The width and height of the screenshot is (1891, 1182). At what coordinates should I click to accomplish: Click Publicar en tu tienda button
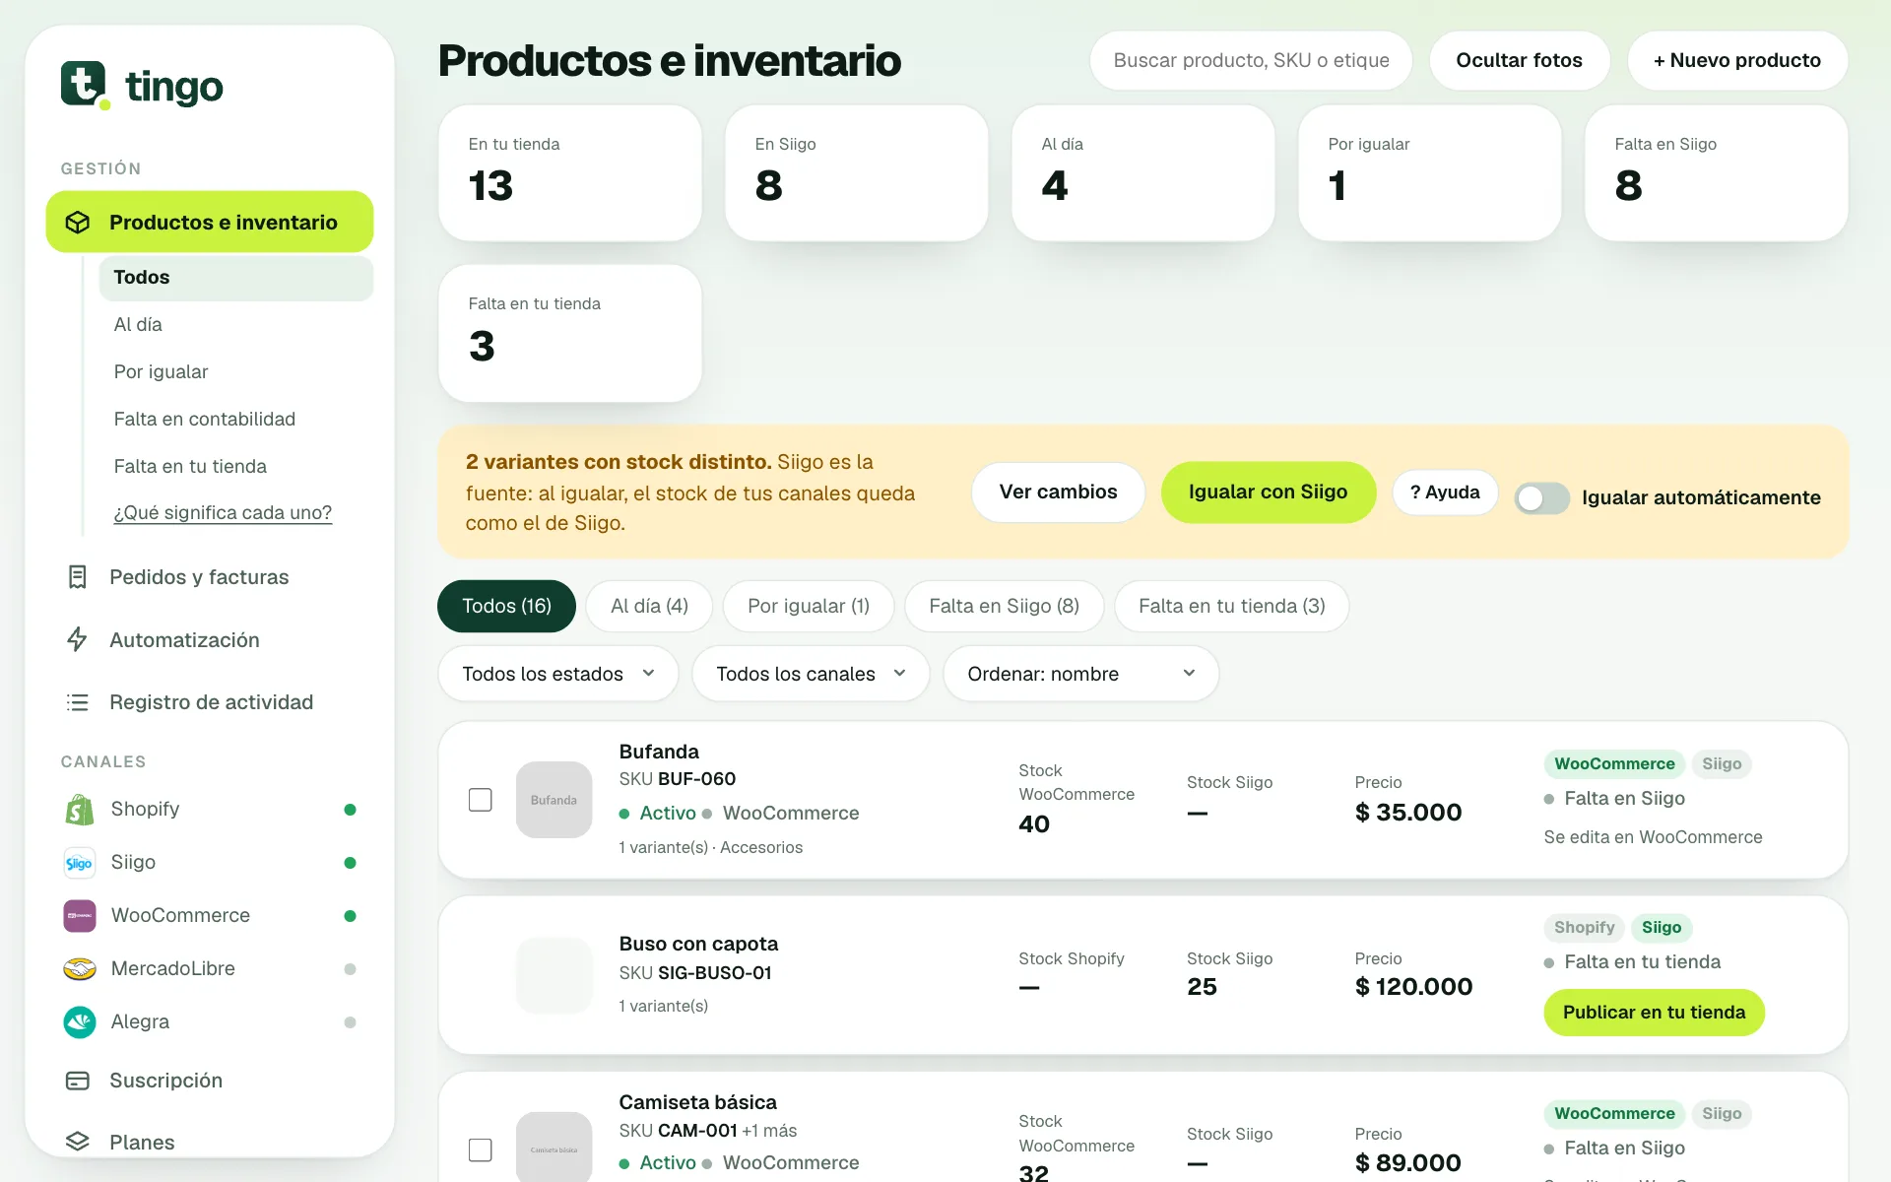pyautogui.click(x=1654, y=1013)
